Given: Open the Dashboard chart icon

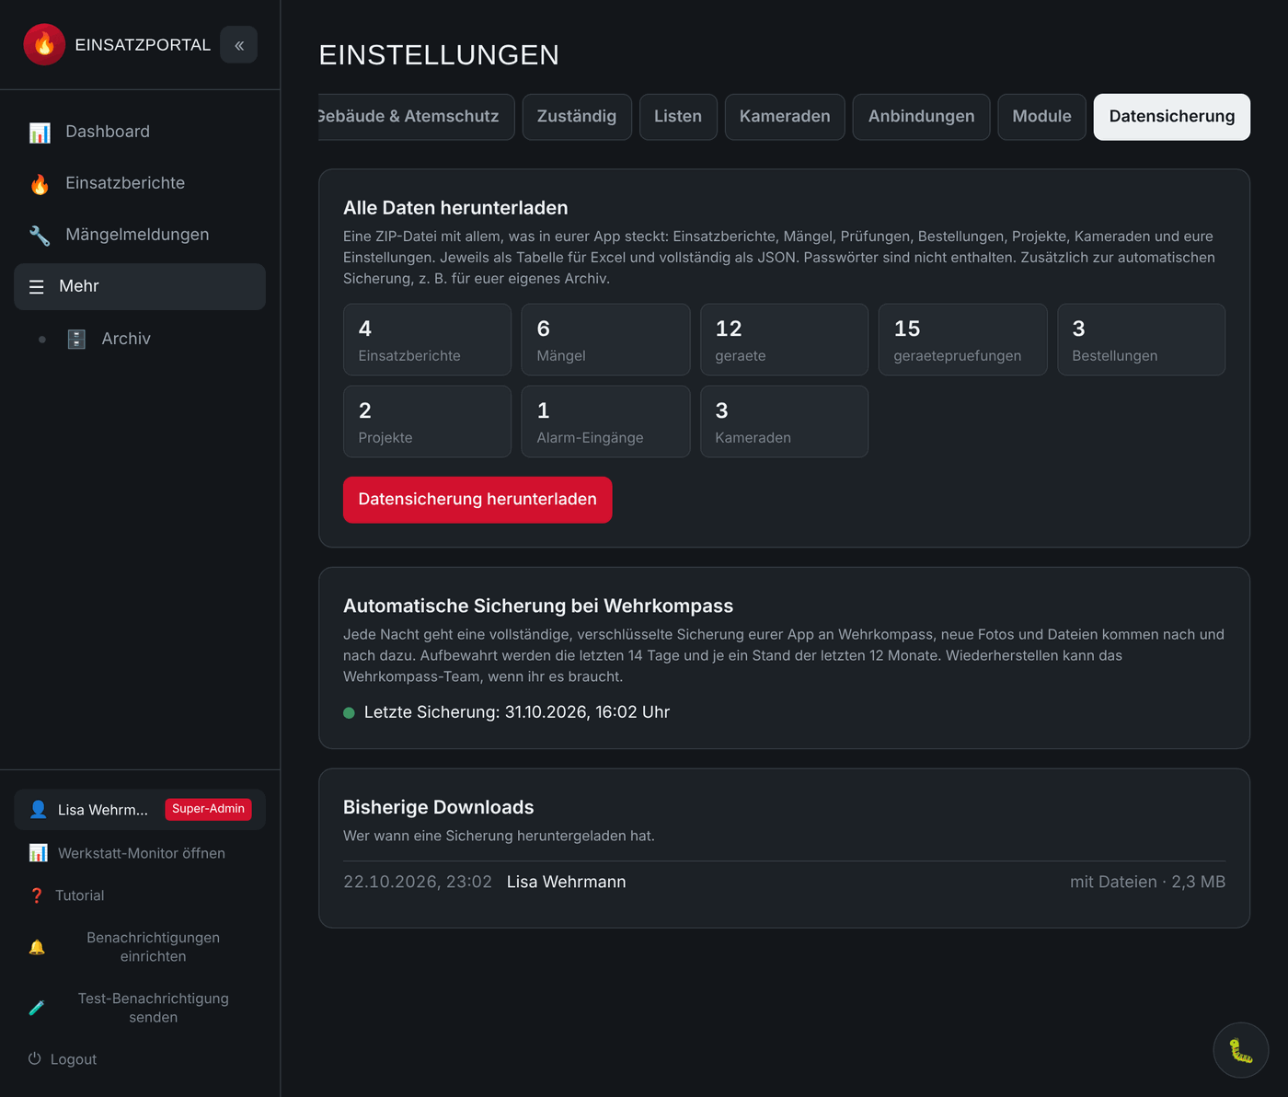Looking at the screenshot, I should [40, 133].
